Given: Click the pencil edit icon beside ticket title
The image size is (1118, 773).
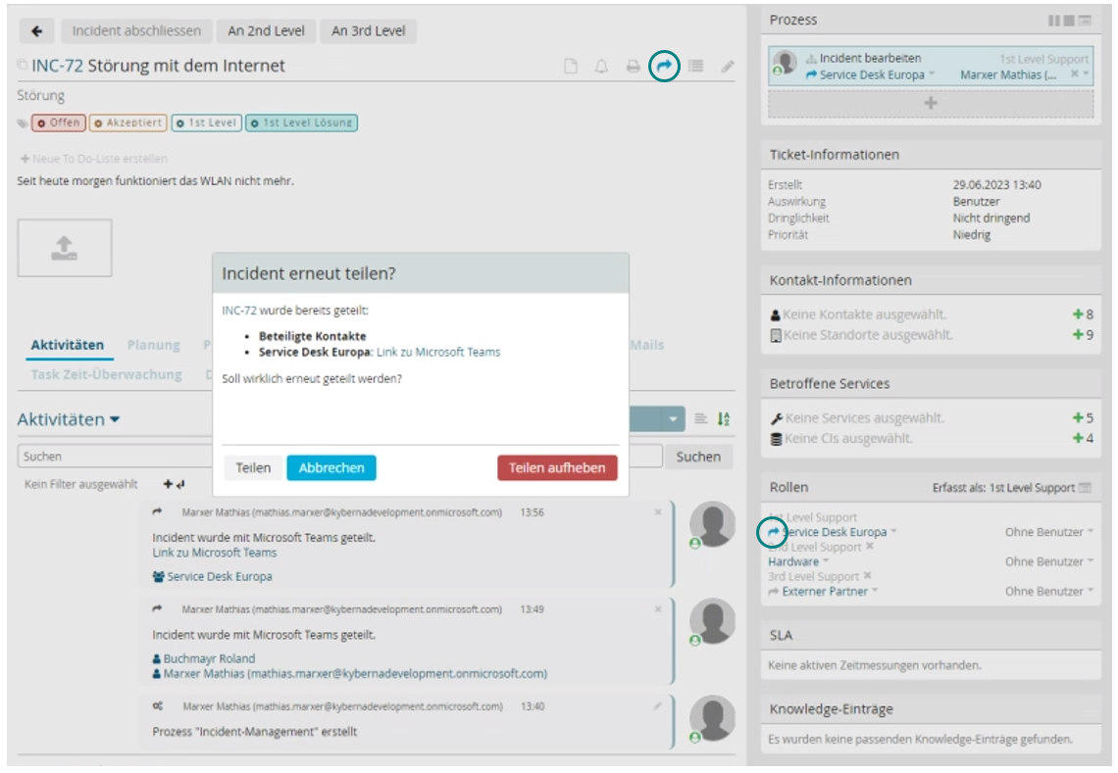Looking at the screenshot, I should 727,67.
